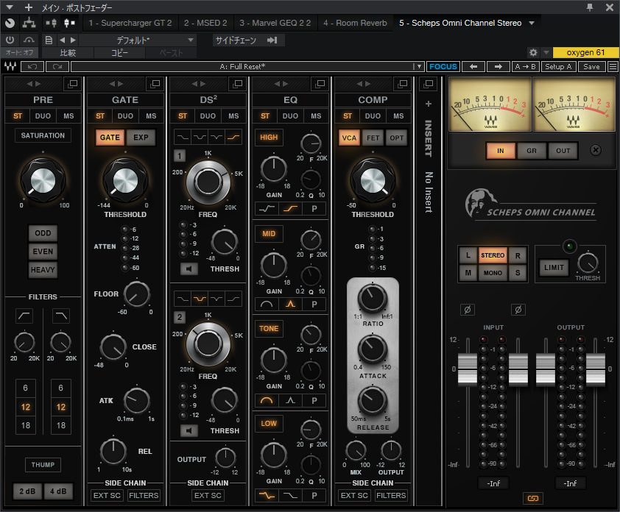
Task: Open plugin window menu triangle top-left
Action: coord(10,7)
